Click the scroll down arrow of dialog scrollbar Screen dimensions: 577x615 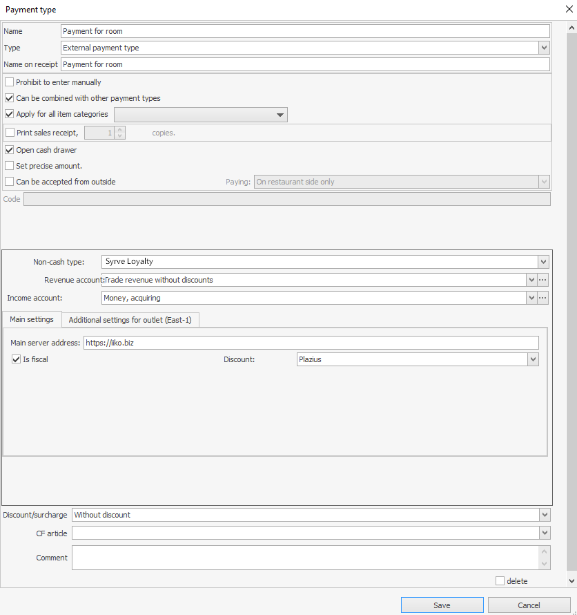[x=571, y=582]
